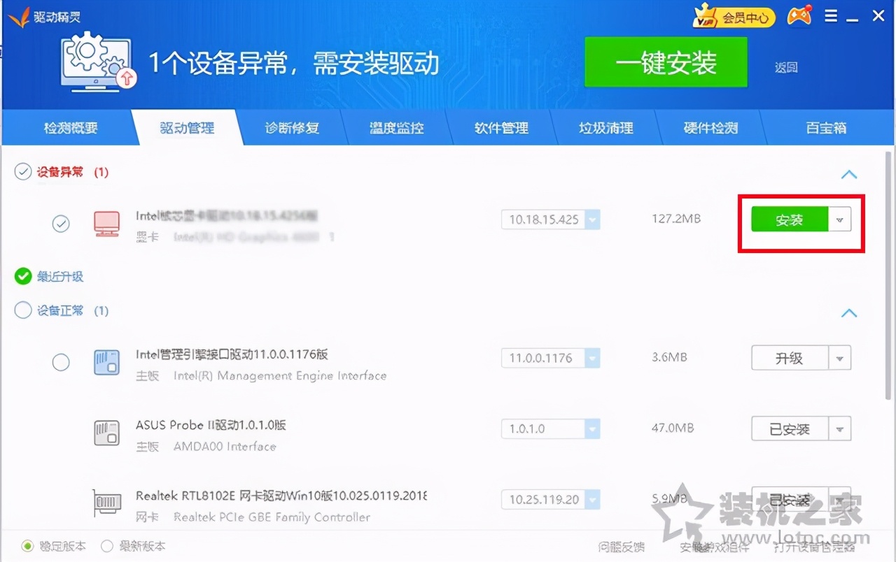This screenshot has height=562, width=896.
Task: Select the 最新版本 radio button
Action: 107,547
